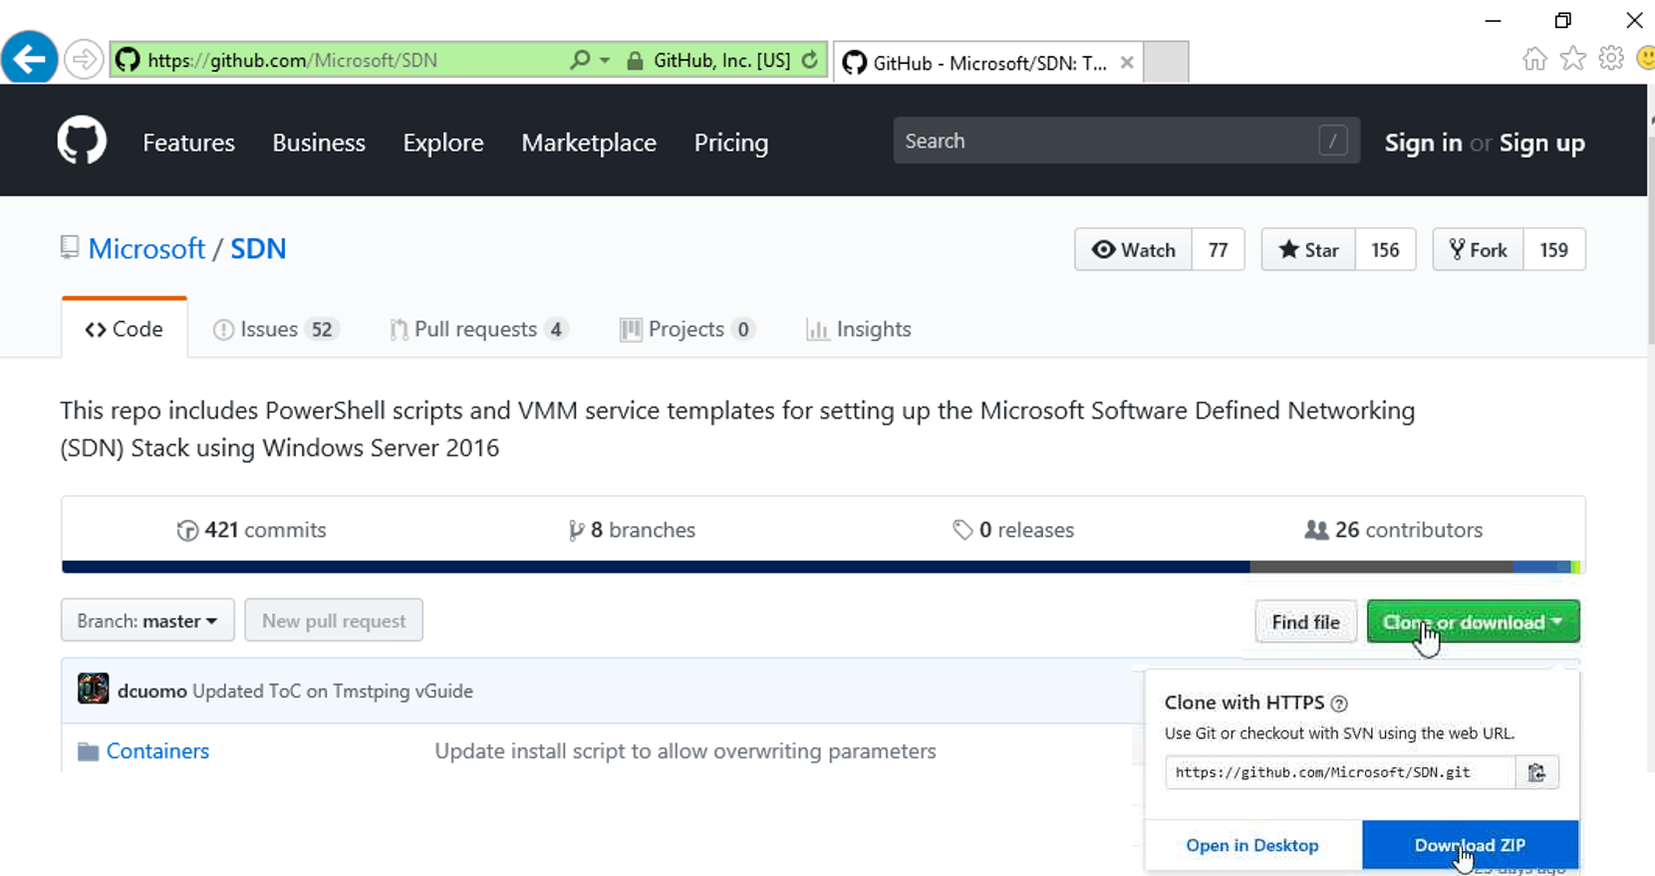Click the search magnifier in address bar
Screen dimensions: 1655x876
(x=580, y=60)
